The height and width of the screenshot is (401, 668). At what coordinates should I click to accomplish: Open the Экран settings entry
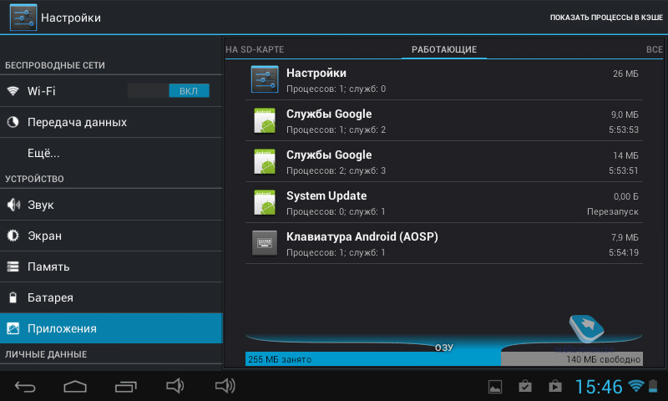(x=111, y=236)
